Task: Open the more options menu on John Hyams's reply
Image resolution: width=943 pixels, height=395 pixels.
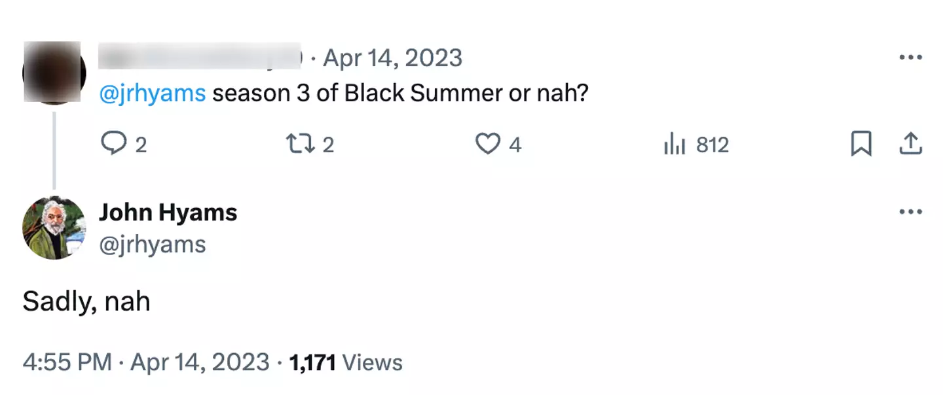Action: coord(910,211)
